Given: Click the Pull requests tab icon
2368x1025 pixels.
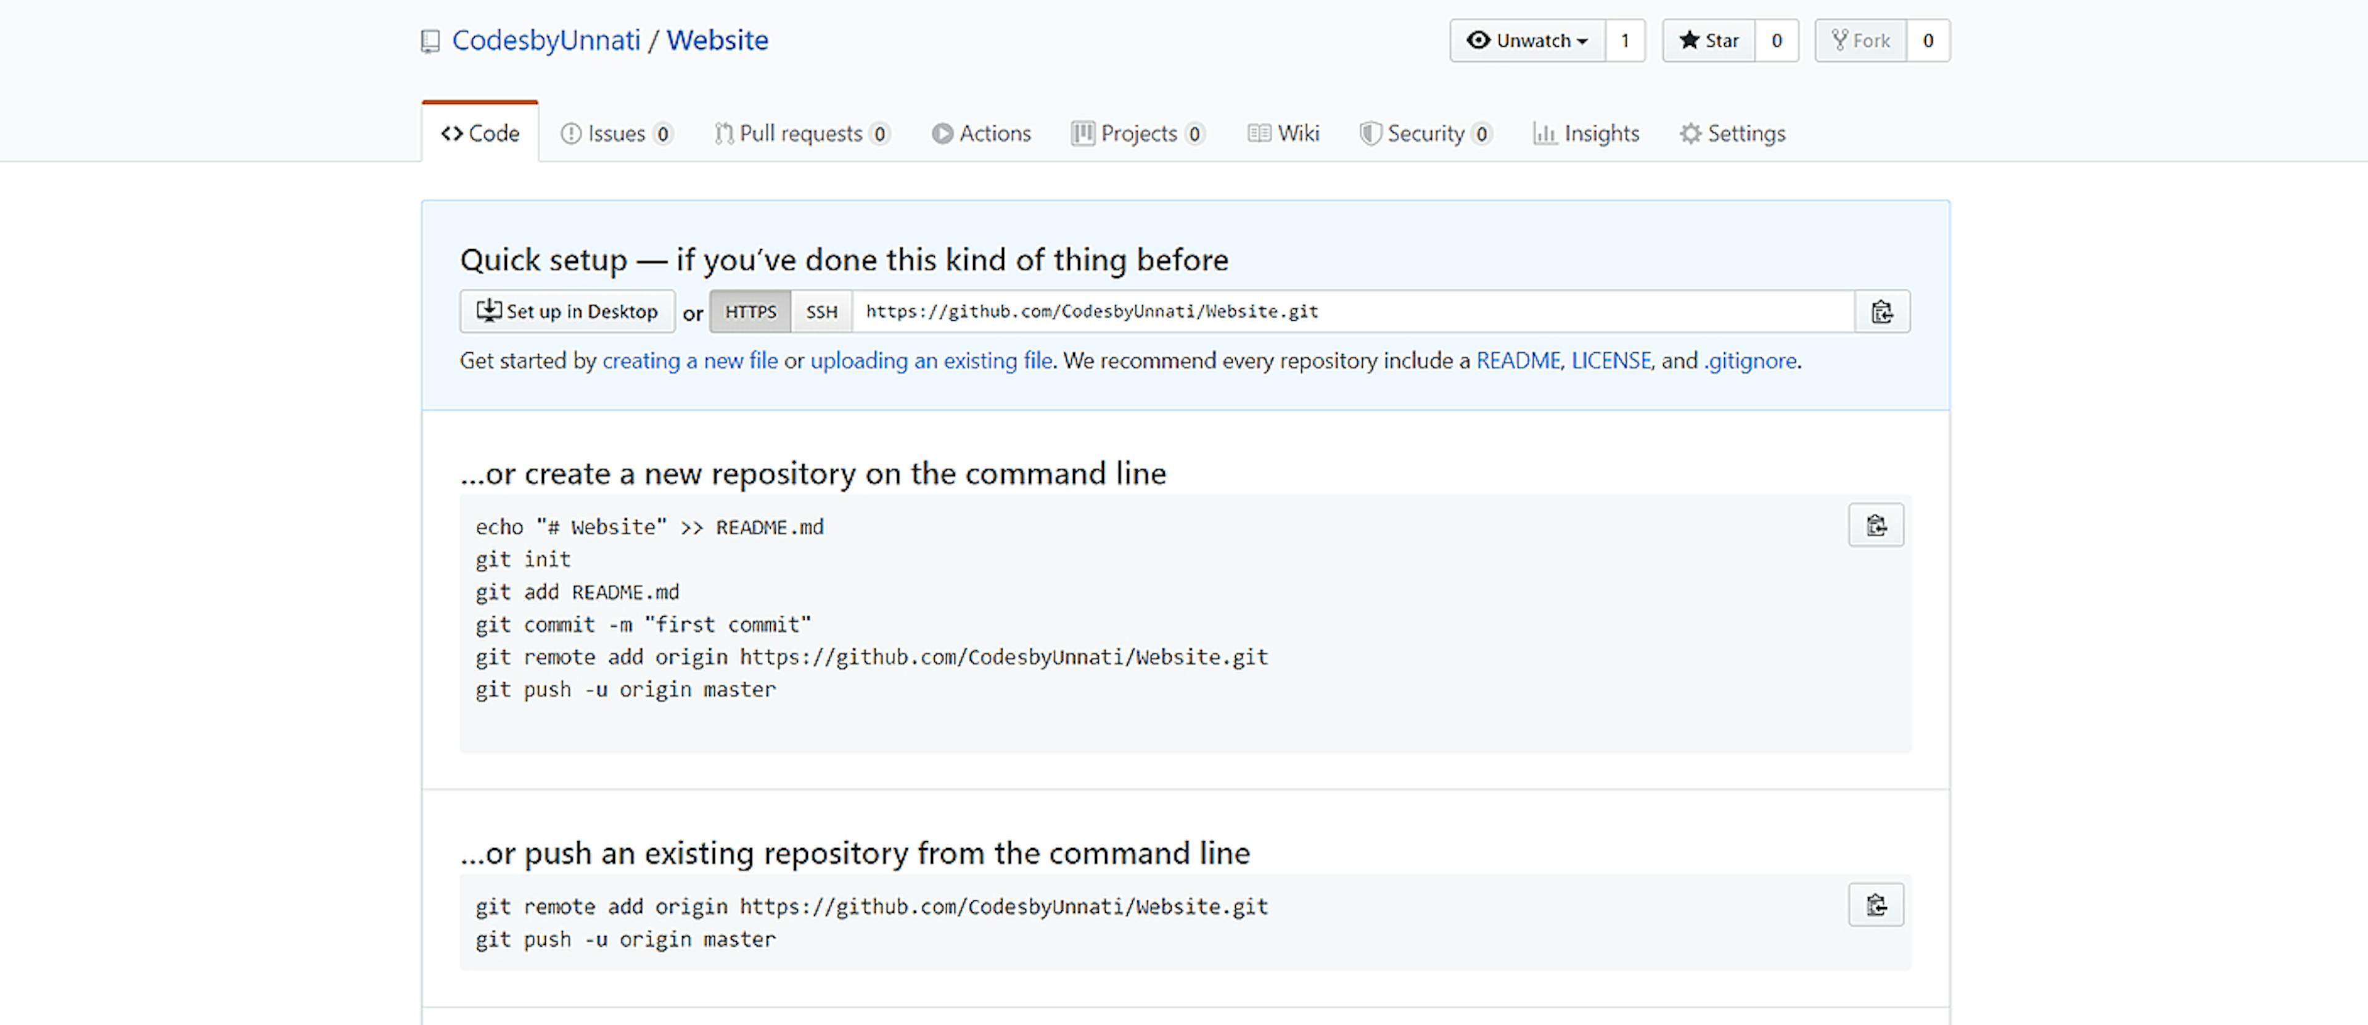Looking at the screenshot, I should [x=720, y=133].
